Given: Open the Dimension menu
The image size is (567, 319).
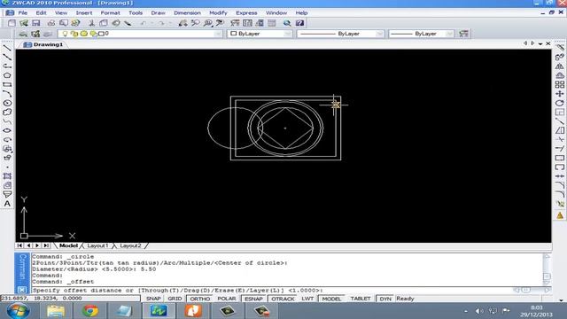Looking at the screenshot, I should coord(187,13).
